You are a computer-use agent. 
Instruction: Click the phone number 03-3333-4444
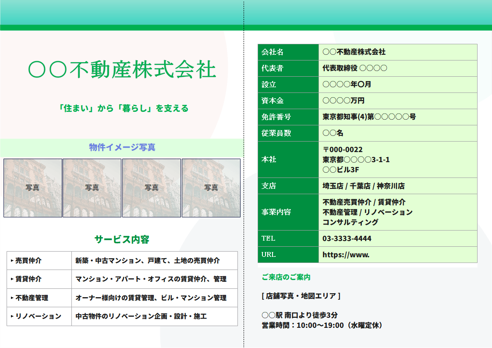click(x=346, y=238)
